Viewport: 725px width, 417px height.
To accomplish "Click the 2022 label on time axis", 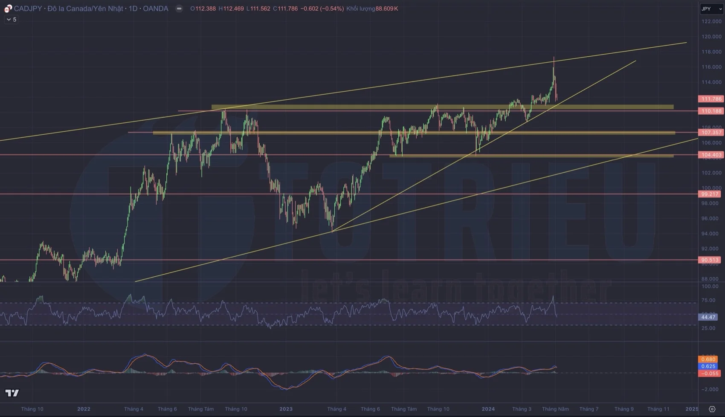I will click(84, 409).
